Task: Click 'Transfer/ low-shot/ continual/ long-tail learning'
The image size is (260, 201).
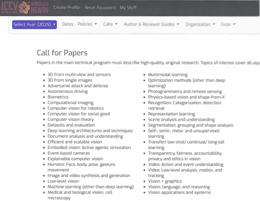Action: tap(186, 145)
